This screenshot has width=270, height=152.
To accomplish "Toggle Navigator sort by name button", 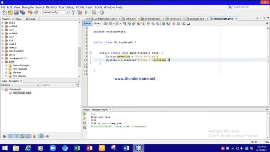I will pyautogui.click(x=41, y=136).
